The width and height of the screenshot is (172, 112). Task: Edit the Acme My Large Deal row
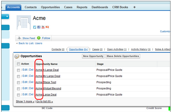[25, 76]
